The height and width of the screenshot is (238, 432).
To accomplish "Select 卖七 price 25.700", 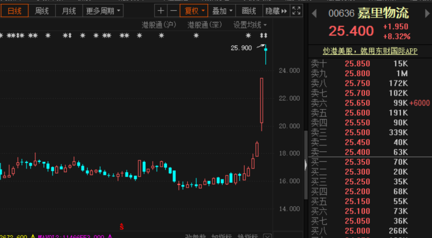I will tap(357, 93).
